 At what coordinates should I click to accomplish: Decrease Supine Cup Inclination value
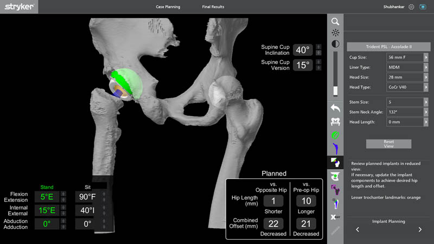pyautogui.click(x=318, y=53)
